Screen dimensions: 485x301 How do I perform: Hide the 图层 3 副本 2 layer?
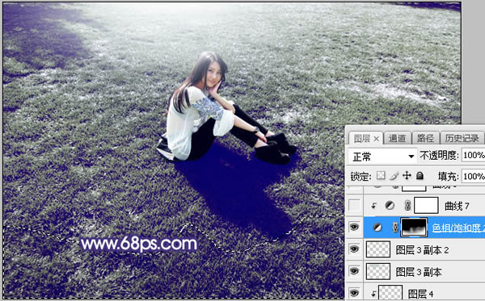355,249
